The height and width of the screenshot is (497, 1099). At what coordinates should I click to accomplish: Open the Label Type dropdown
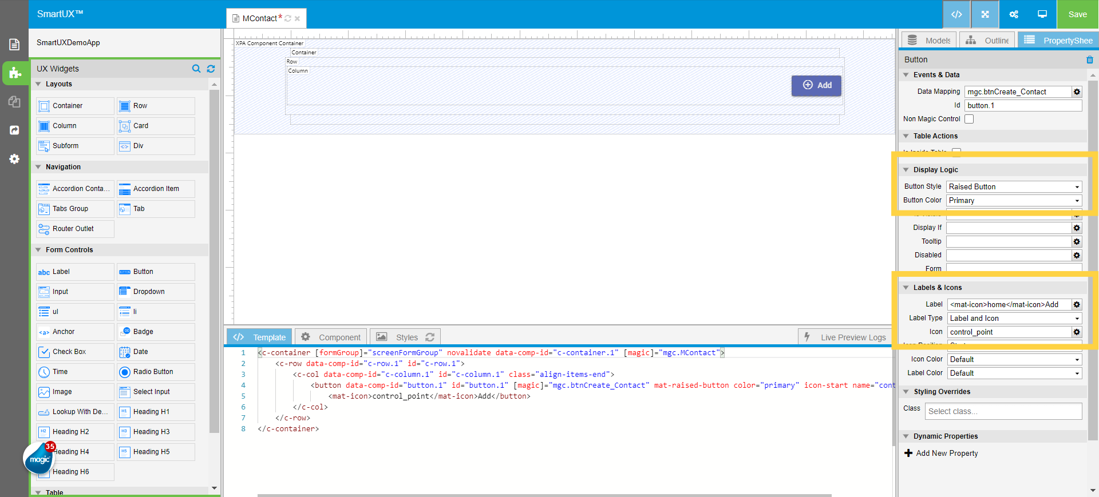pos(1014,319)
